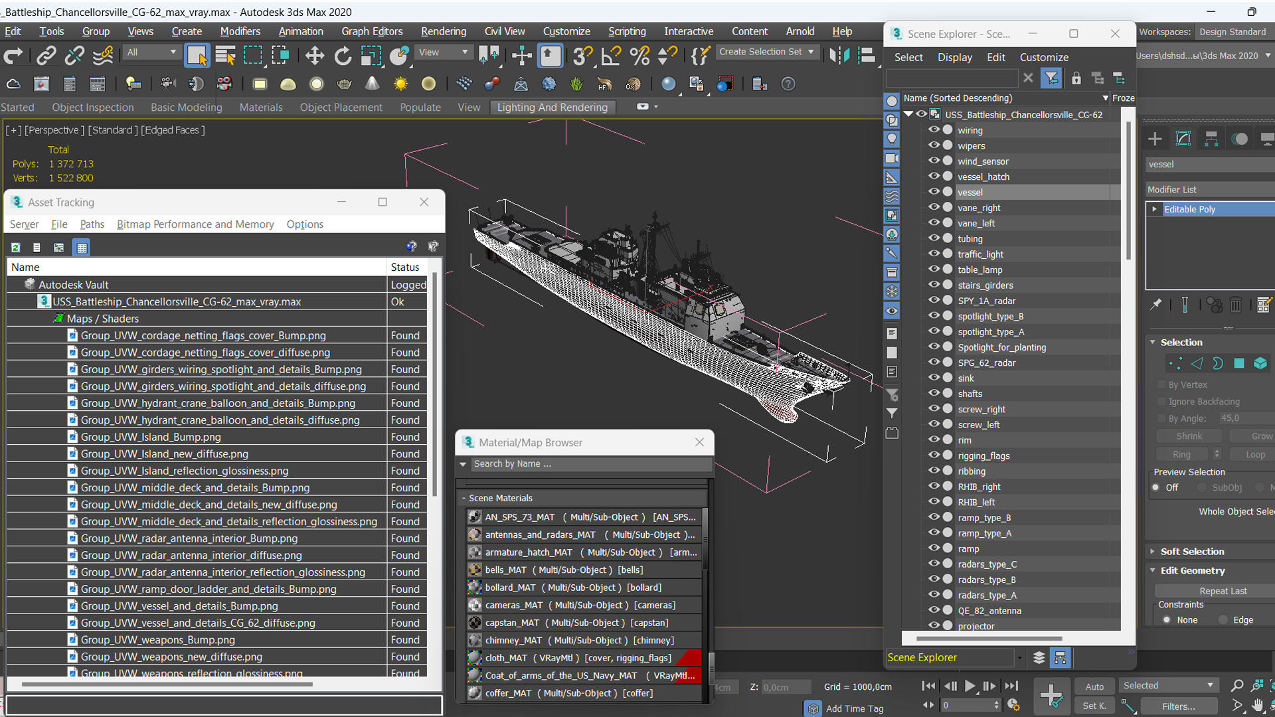This screenshot has height=717, width=1275.
Task: Enable the By Vertex checkbox
Action: 1161,385
